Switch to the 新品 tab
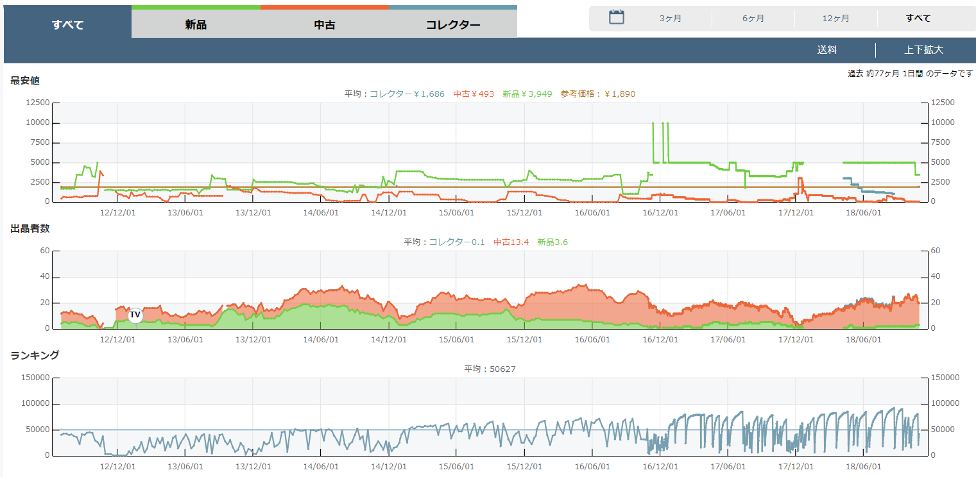 196,25
